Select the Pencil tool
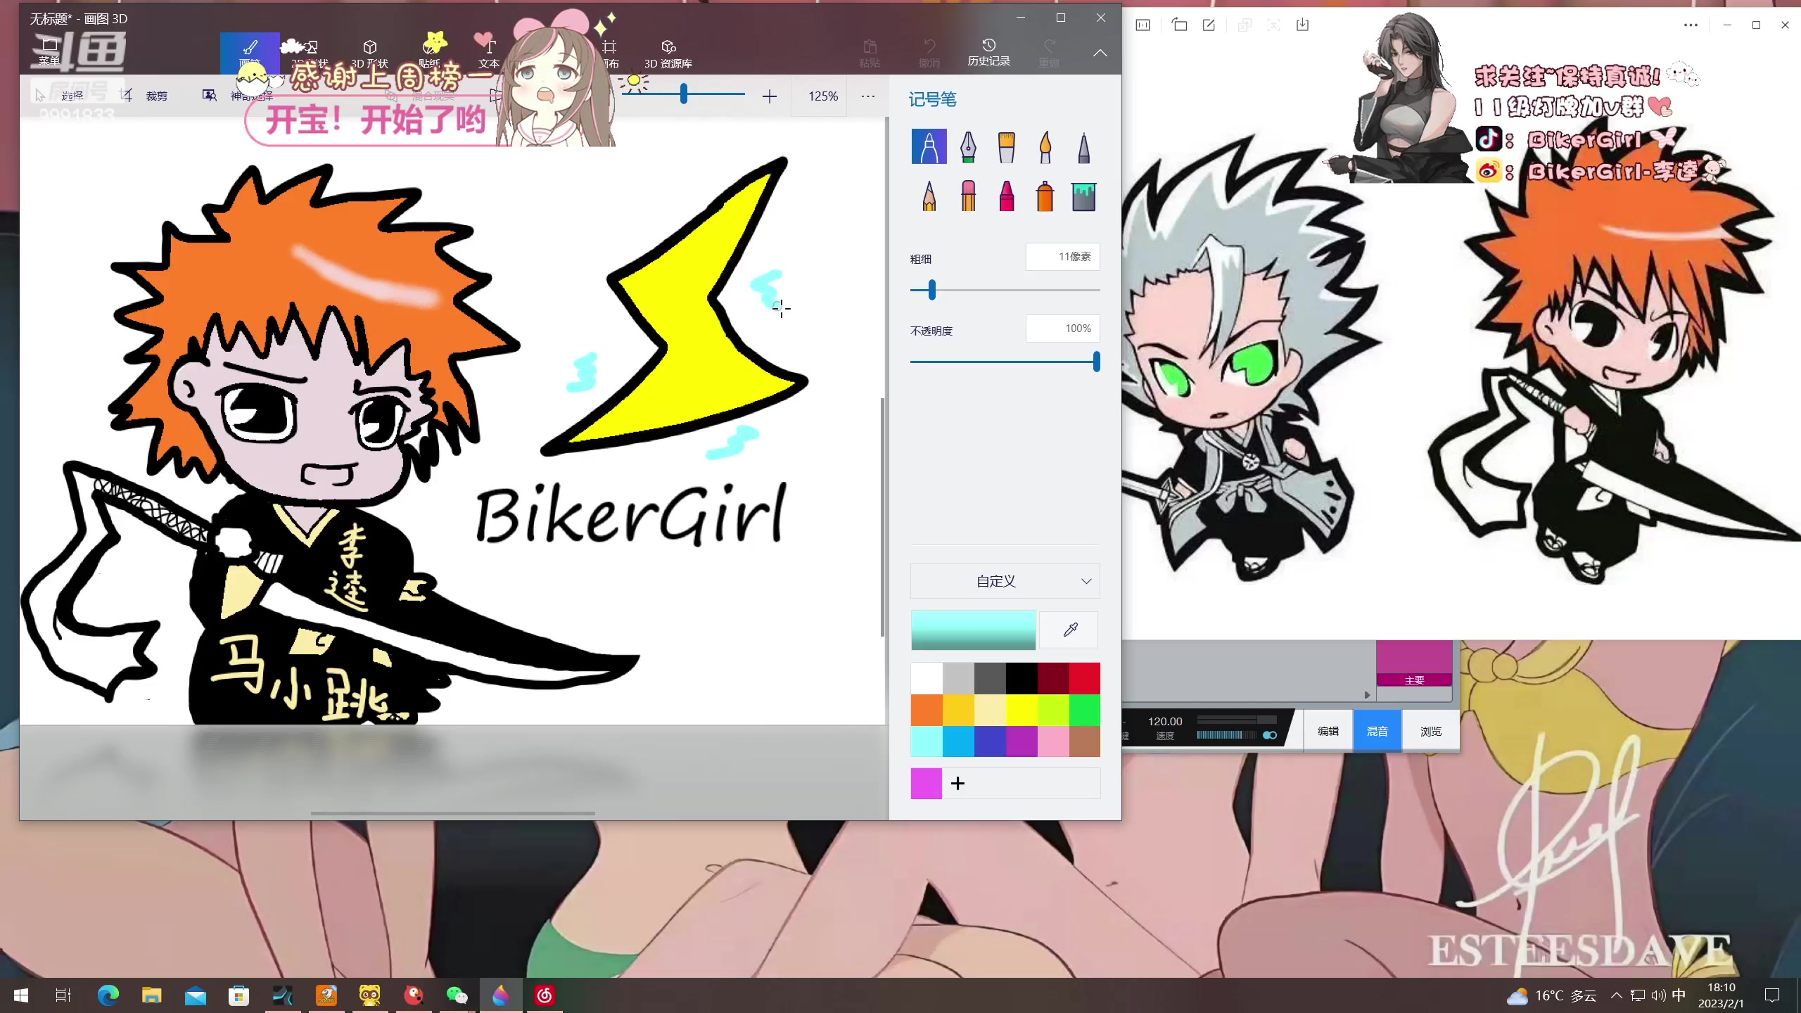Viewport: 1801px width, 1013px height. coord(929,196)
